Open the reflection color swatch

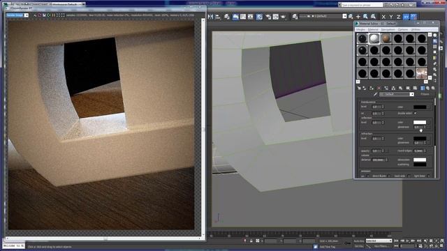(x=420, y=123)
